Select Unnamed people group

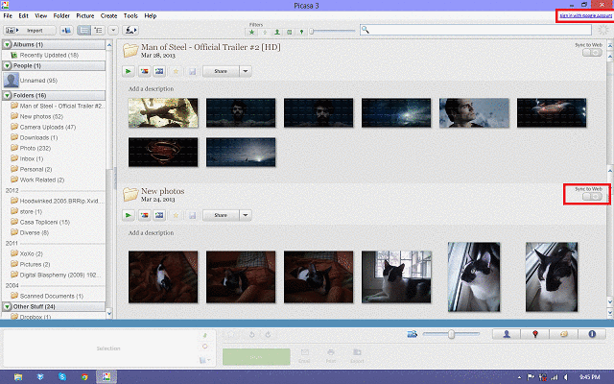coord(38,81)
